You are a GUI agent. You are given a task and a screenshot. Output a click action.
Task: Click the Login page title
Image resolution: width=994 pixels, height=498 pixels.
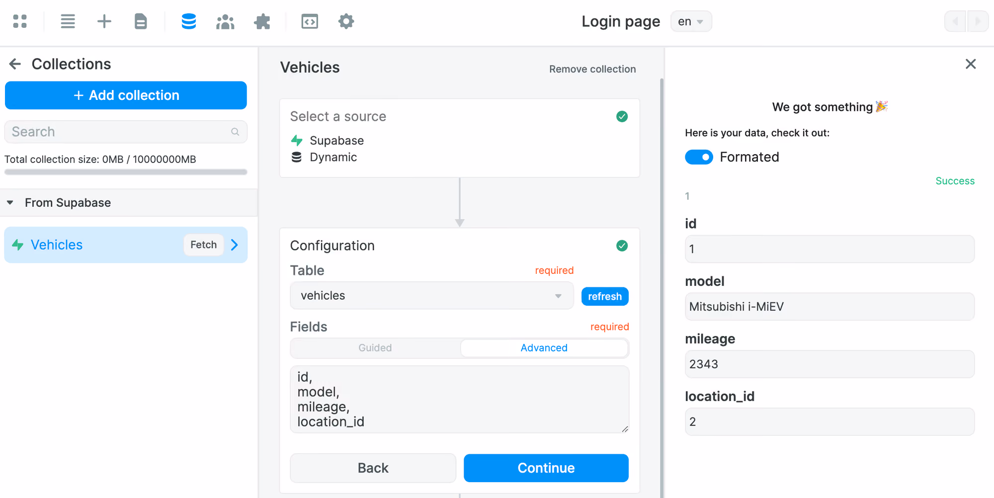click(621, 21)
